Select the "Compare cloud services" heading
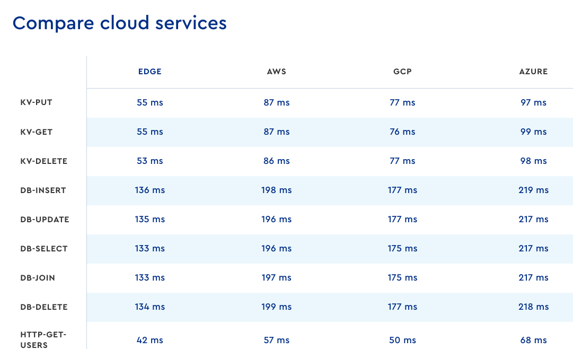This screenshot has width=573, height=349. click(119, 23)
